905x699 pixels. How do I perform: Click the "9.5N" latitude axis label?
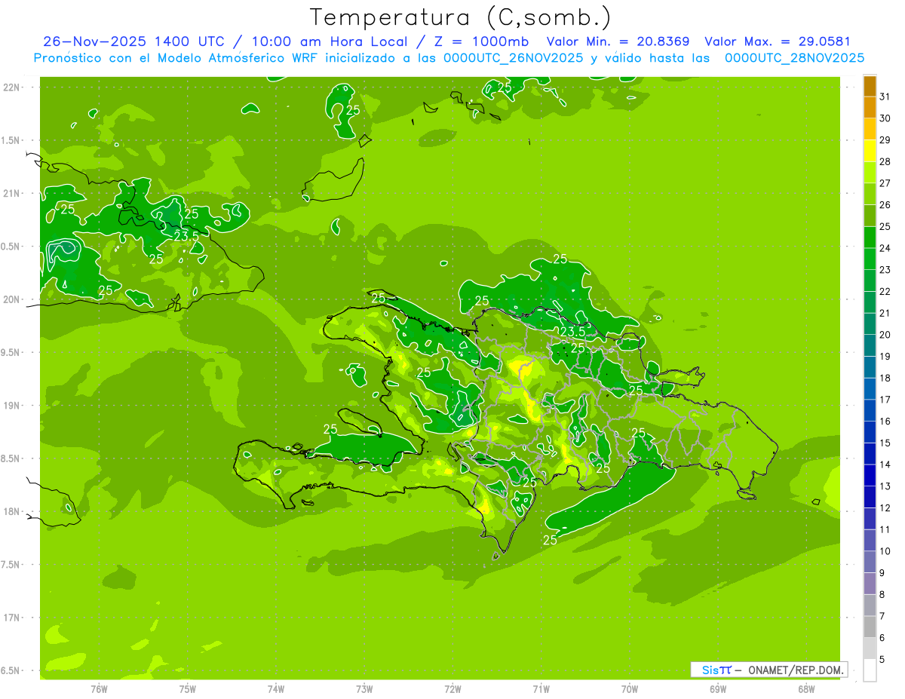pos(11,352)
